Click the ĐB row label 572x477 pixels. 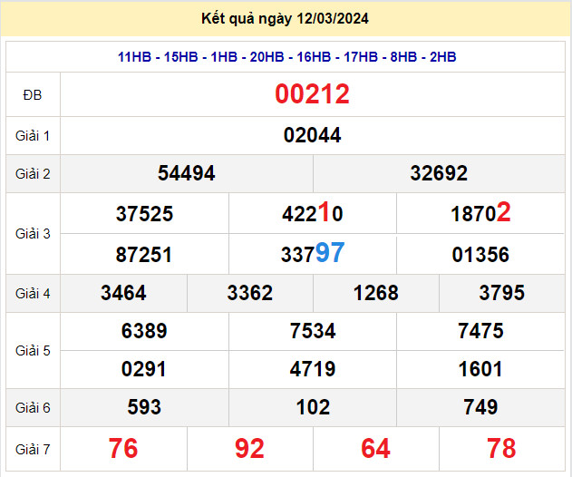33,95
